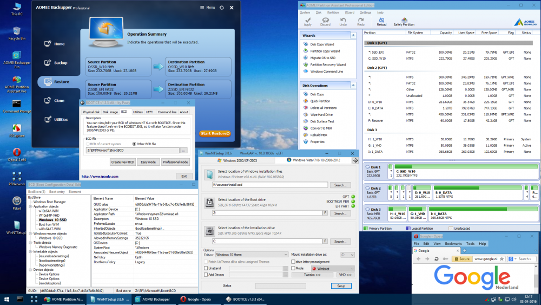The image size is (541, 305).
Task: Open Utilities section in AOMEI Backupper
Action: pyautogui.click(x=56, y=120)
